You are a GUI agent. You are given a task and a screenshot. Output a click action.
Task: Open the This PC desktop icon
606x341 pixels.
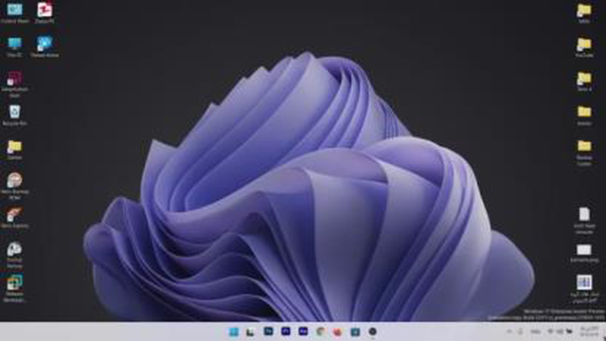click(15, 46)
